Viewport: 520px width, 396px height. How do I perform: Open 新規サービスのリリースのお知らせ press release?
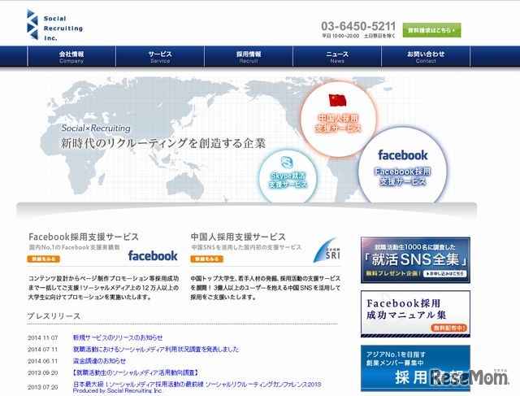(118, 337)
